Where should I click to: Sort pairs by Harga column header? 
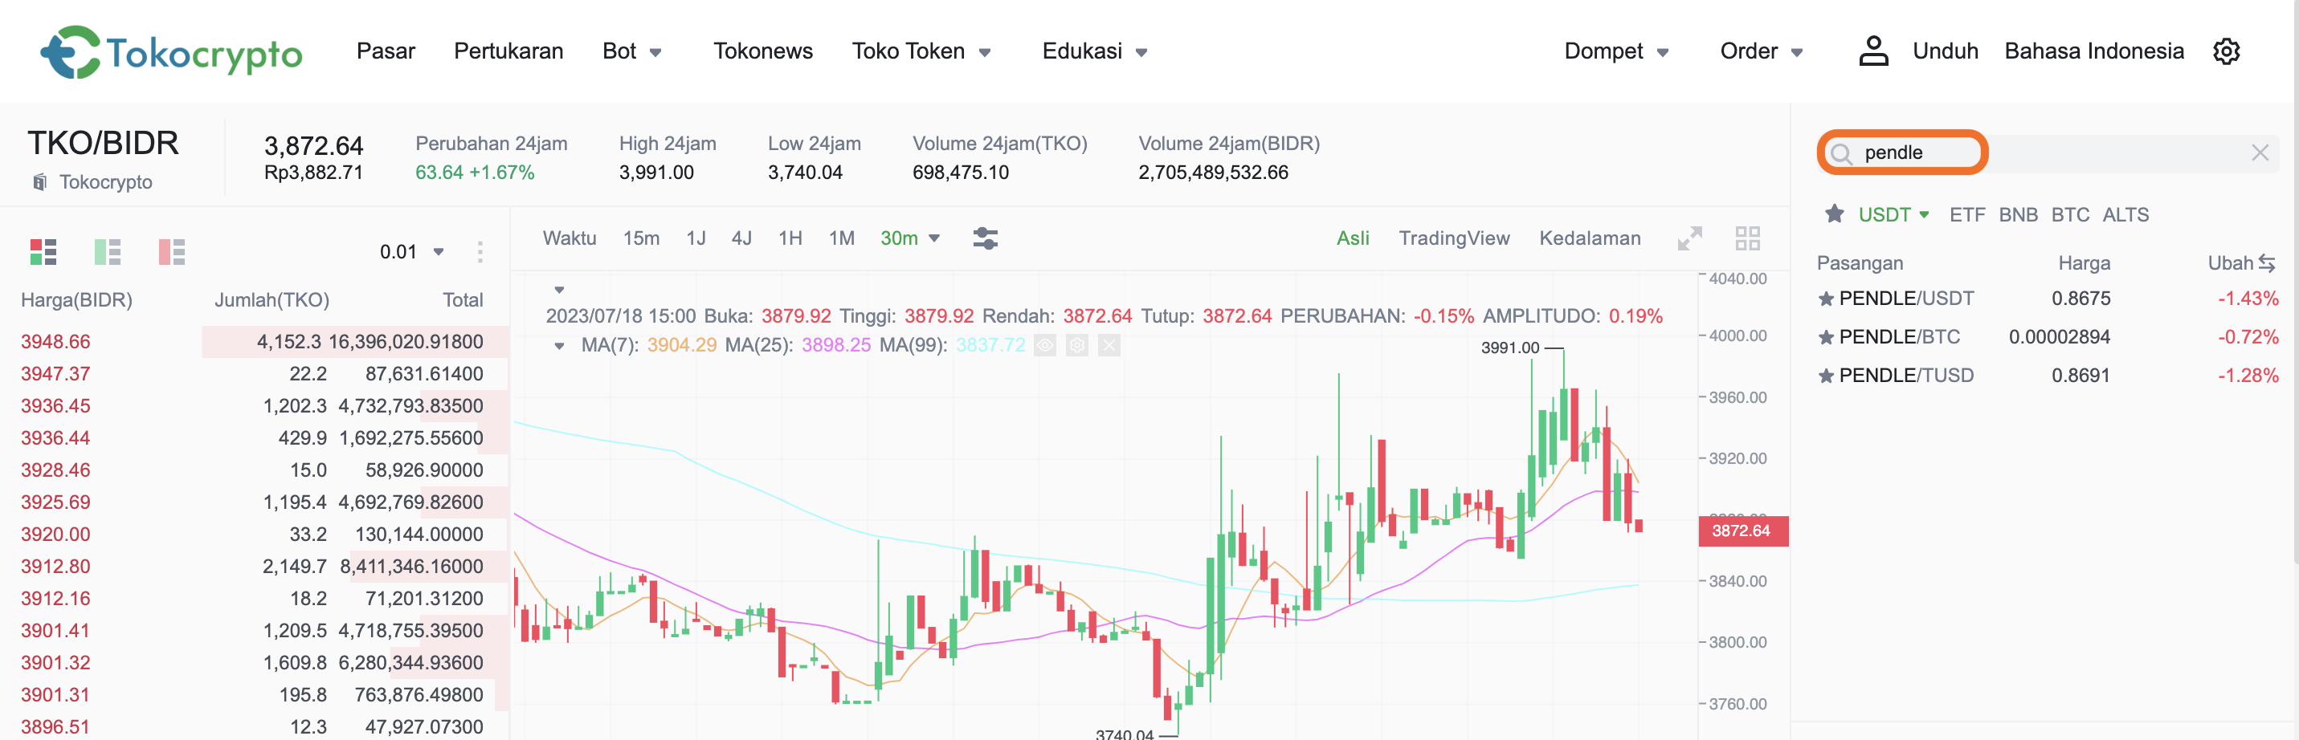tap(2083, 263)
